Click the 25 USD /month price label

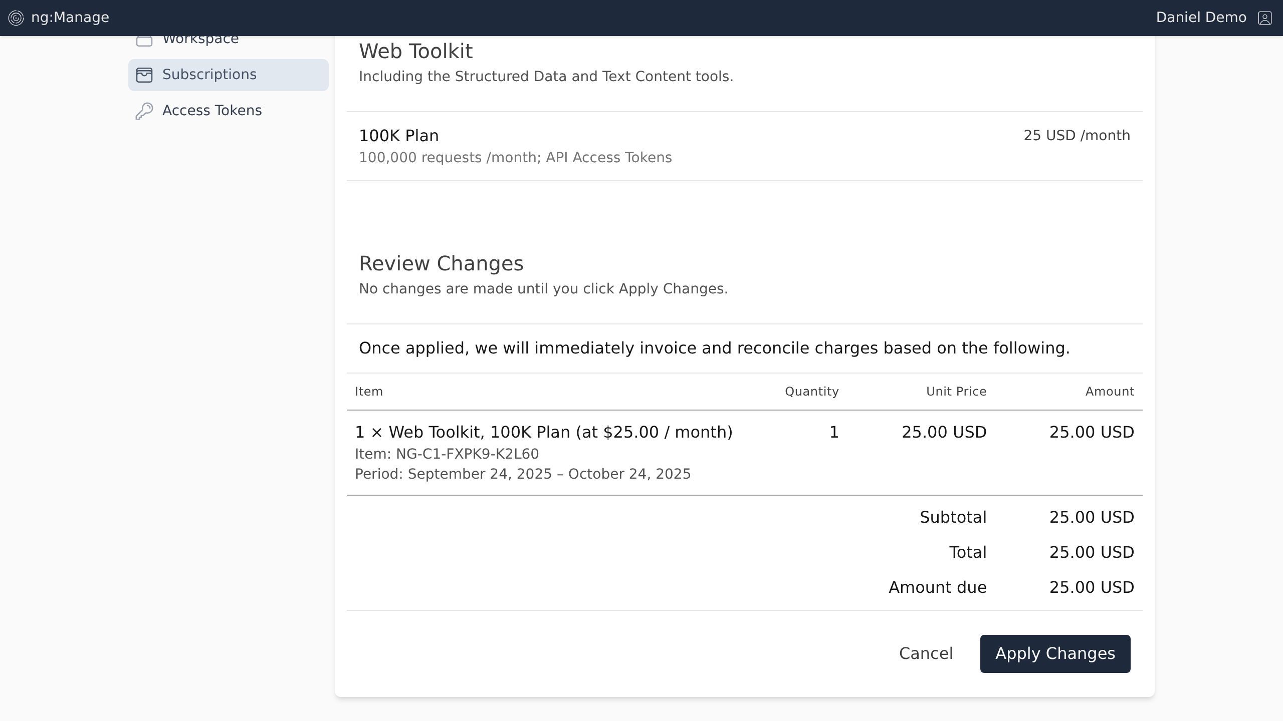click(x=1077, y=136)
